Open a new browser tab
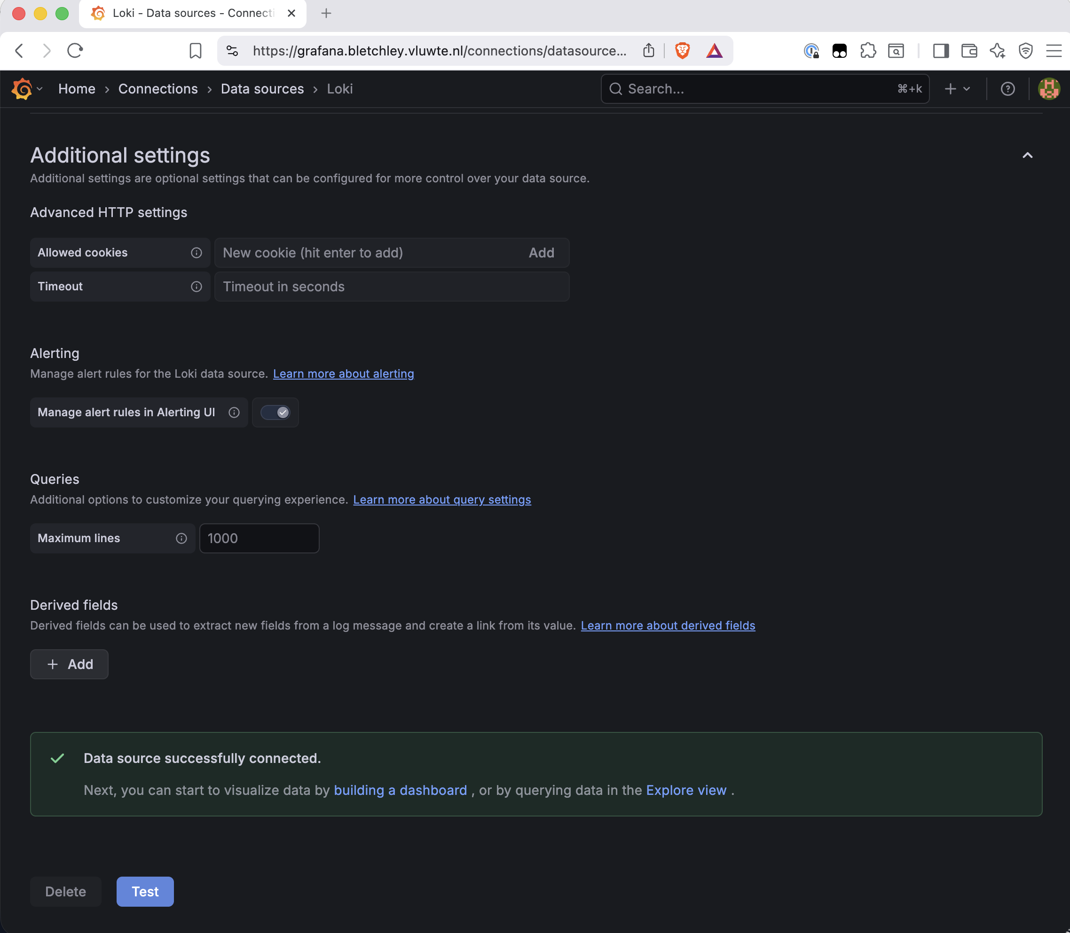Image resolution: width=1070 pixels, height=933 pixels. (326, 14)
